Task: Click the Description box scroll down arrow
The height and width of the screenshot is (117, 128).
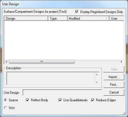Action: point(97,82)
